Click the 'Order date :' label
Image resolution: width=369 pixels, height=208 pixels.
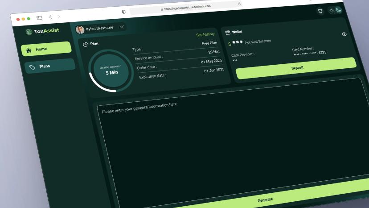[x=147, y=67]
